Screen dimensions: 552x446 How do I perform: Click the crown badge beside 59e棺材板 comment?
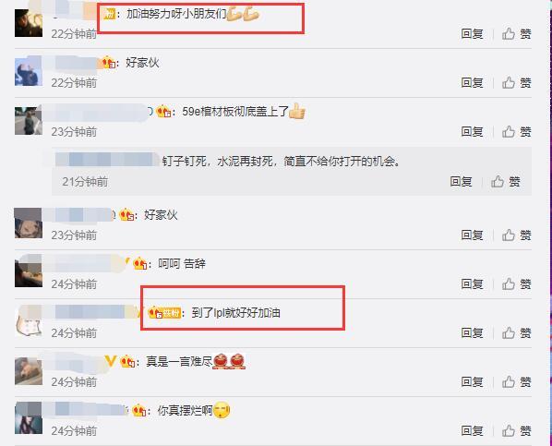coord(163,112)
